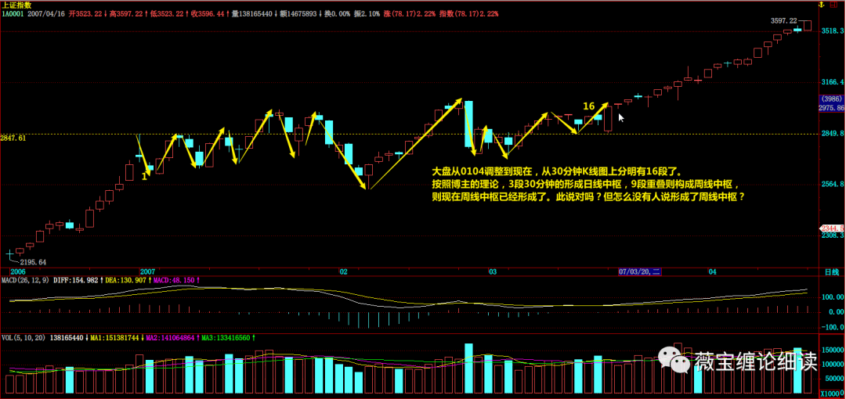The height and width of the screenshot is (399, 846).
Task: Click the 指数(78.17)2.22% readout
Action: point(469,13)
